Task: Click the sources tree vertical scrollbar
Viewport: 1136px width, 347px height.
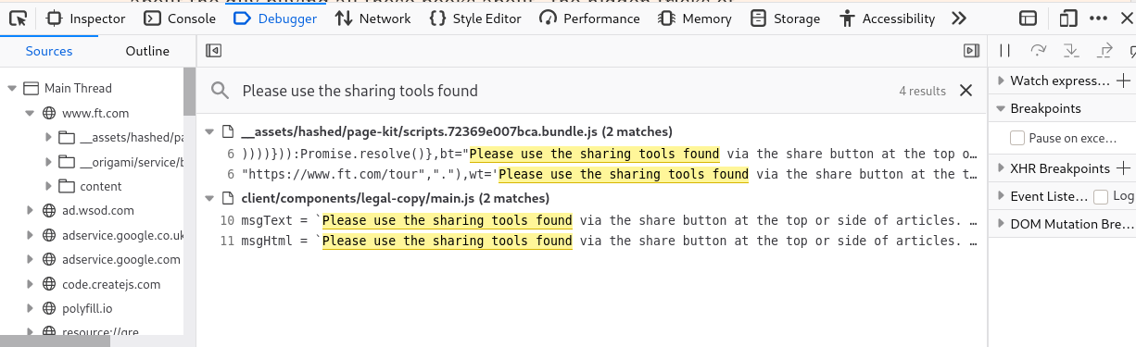Action: tap(189, 93)
